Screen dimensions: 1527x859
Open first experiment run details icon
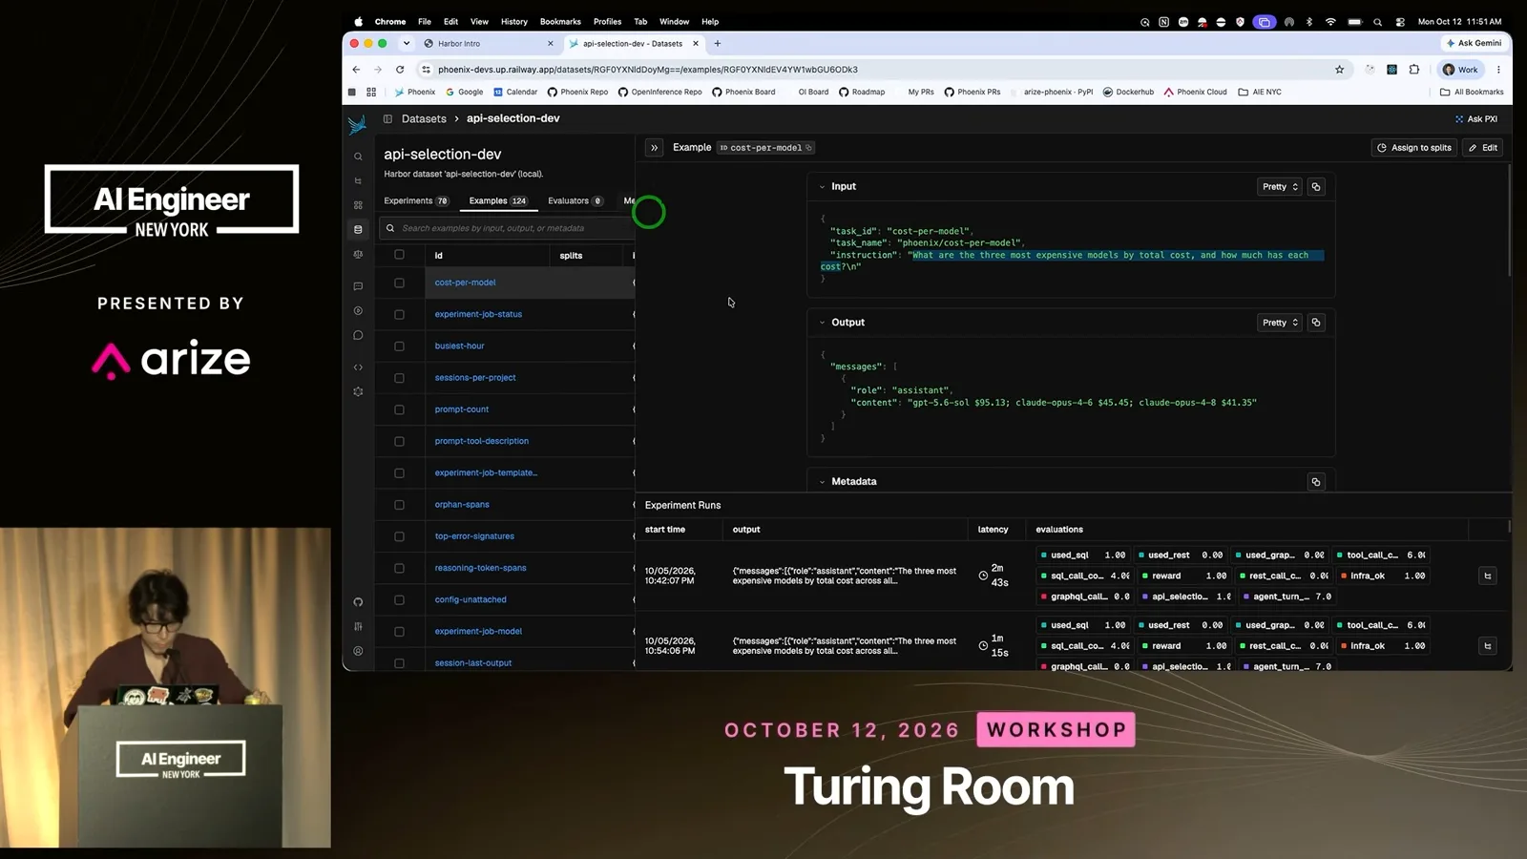[1487, 576]
